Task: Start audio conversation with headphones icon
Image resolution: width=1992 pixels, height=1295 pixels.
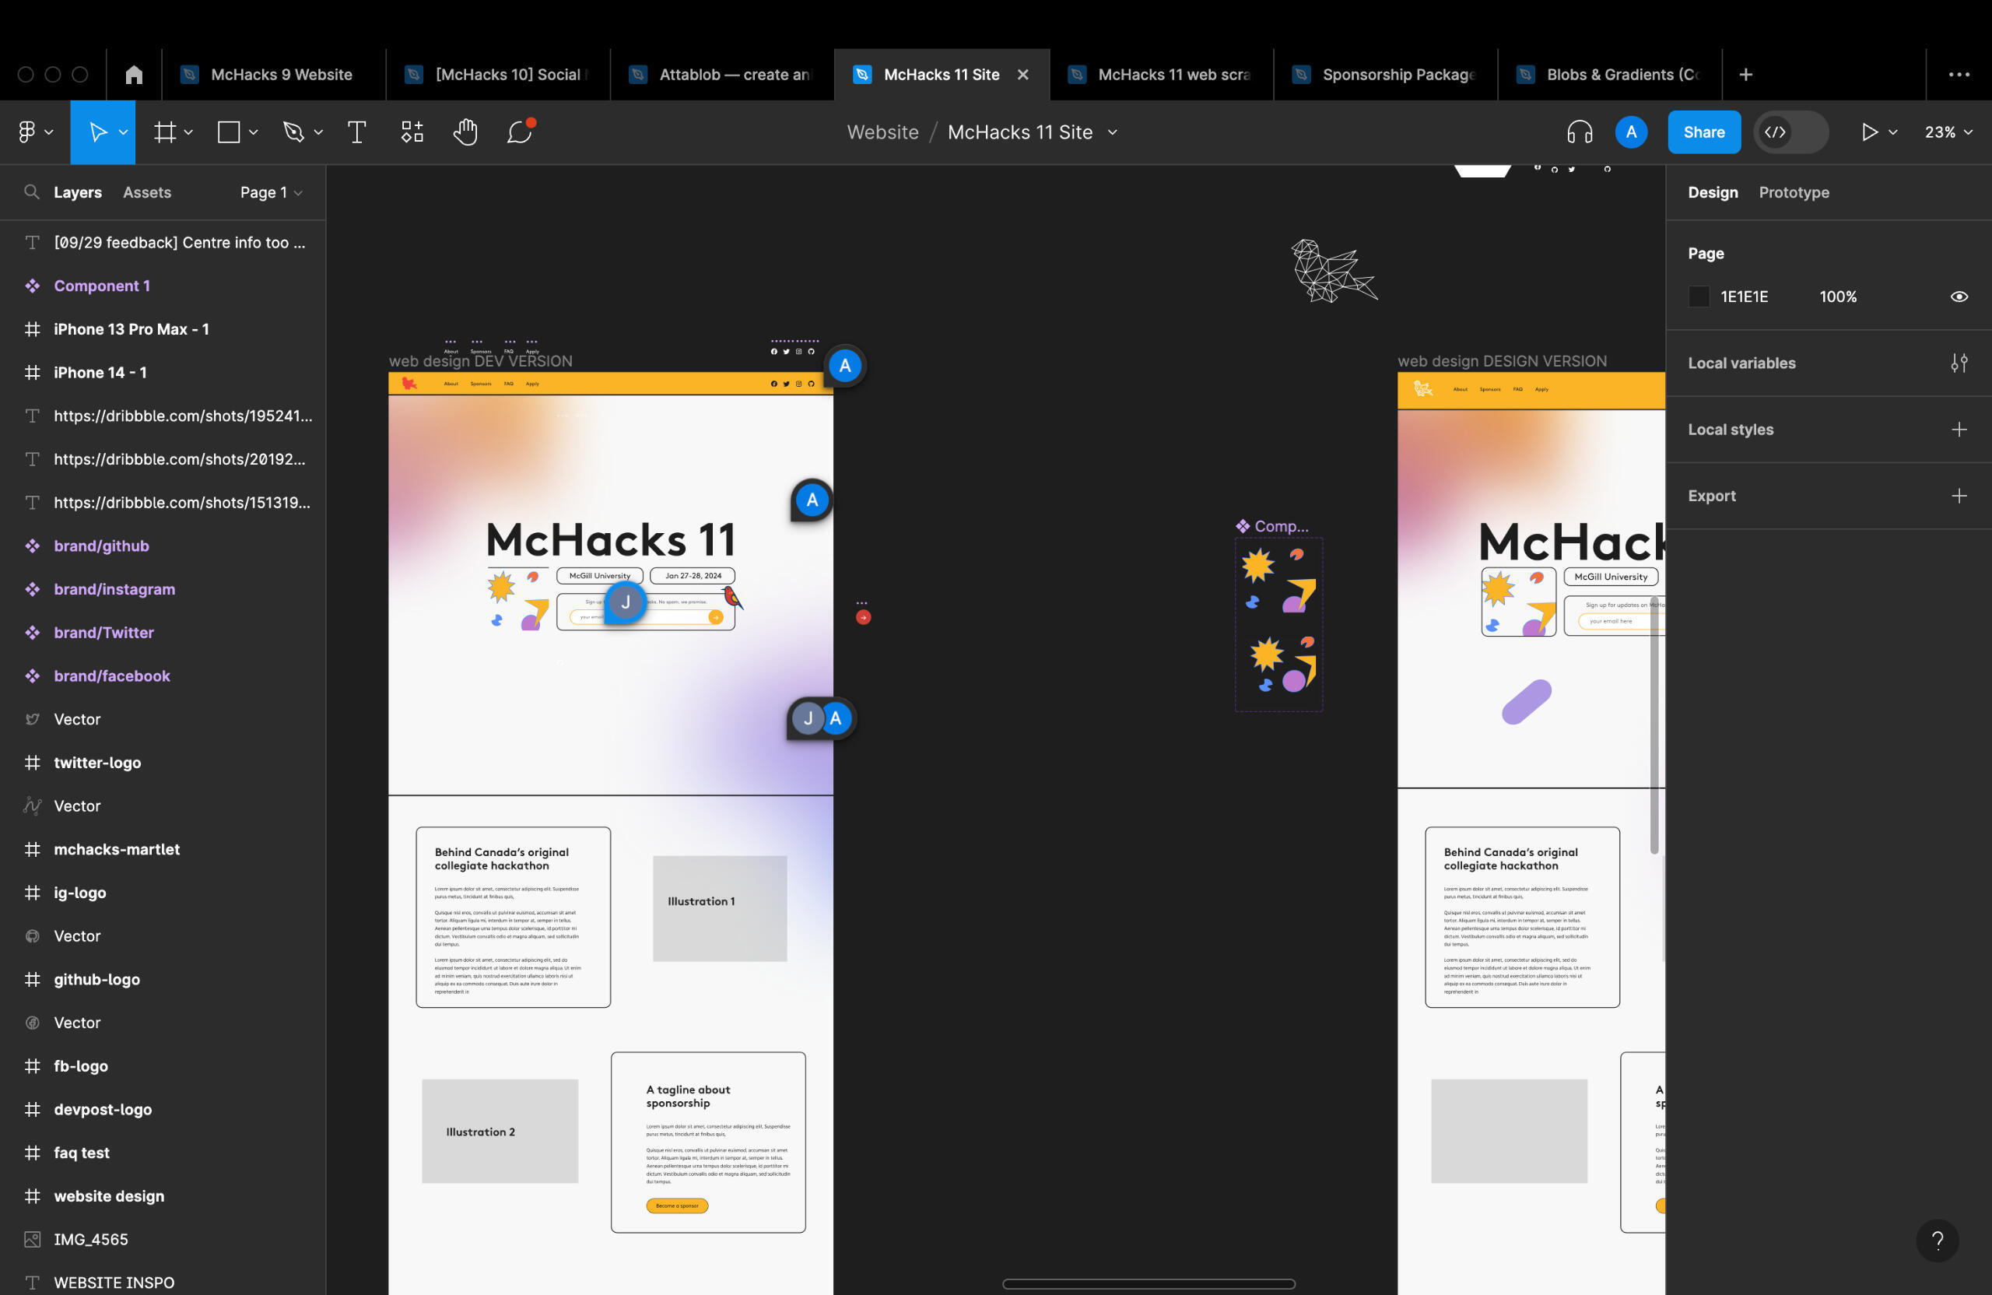Action: coord(1580,132)
